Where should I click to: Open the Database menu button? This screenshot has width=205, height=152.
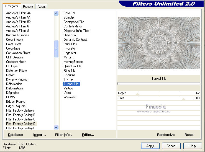pyautogui.click(x=16, y=135)
